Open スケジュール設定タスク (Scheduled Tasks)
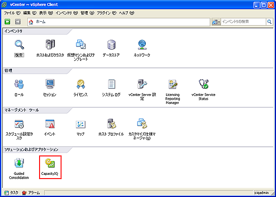Viewport: 276px width, 197px height. click(x=19, y=124)
